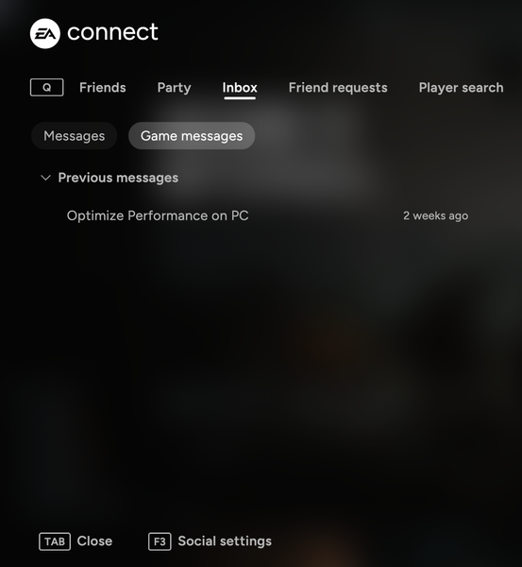Click the F3 key icon
This screenshot has height=567, width=522.
click(x=160, y=541)
